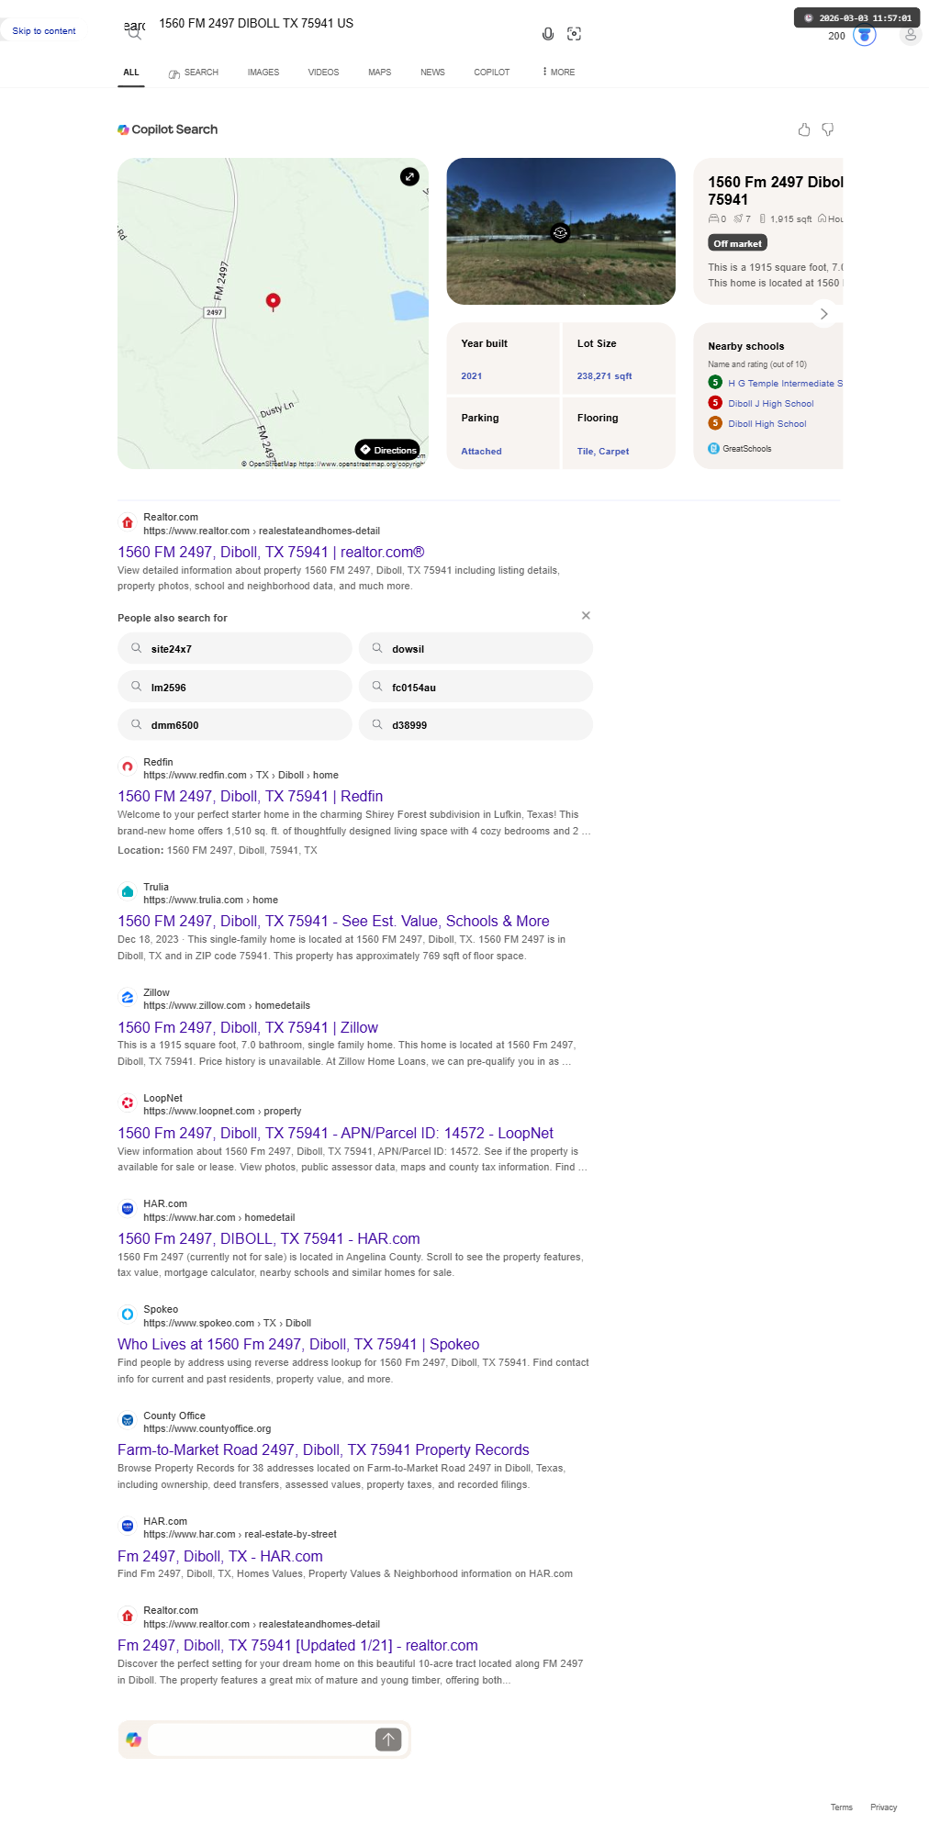Click the OpenStreetMap copyright link
This screenshot has height=1824, width=929.
coord(333,464)
